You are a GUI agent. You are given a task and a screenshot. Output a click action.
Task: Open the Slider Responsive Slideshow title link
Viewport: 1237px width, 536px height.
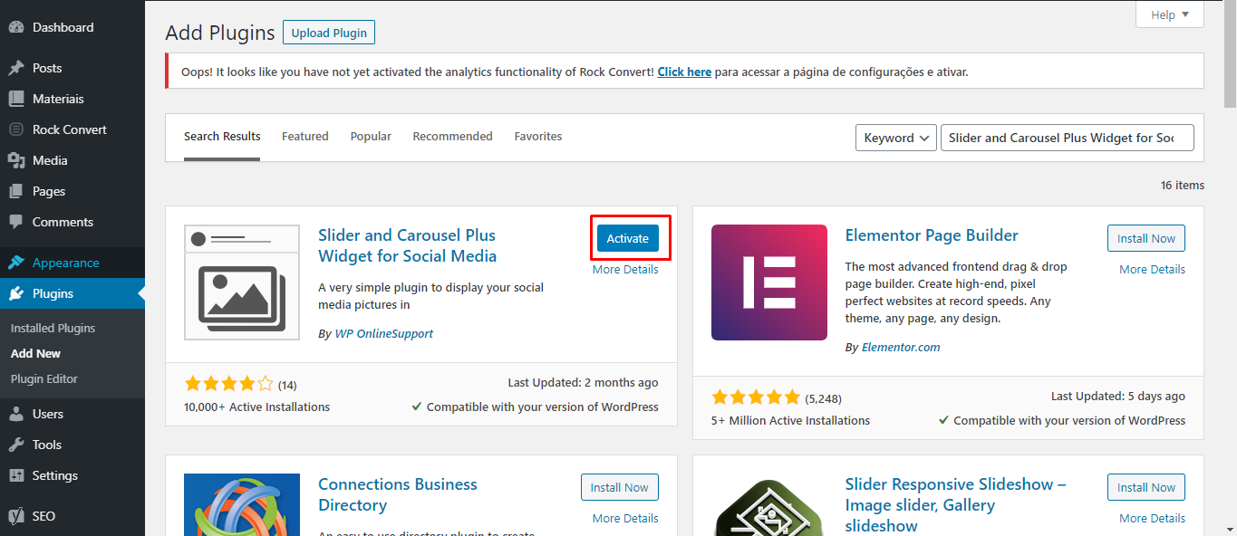click(956, 504)
